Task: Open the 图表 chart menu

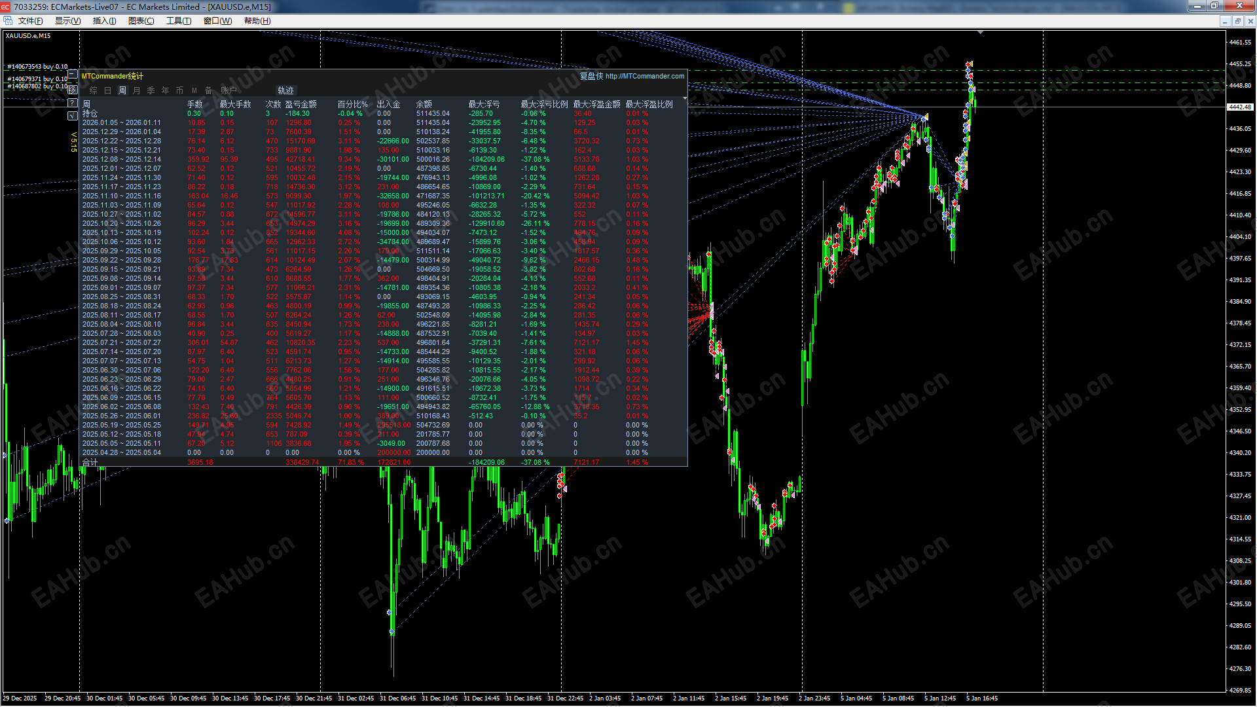Action: tap(141, 21)
